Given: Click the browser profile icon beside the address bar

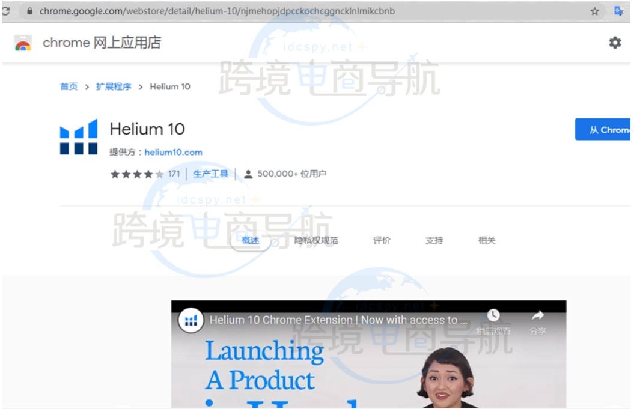Looking at the screenshot, I should [618, 10].
